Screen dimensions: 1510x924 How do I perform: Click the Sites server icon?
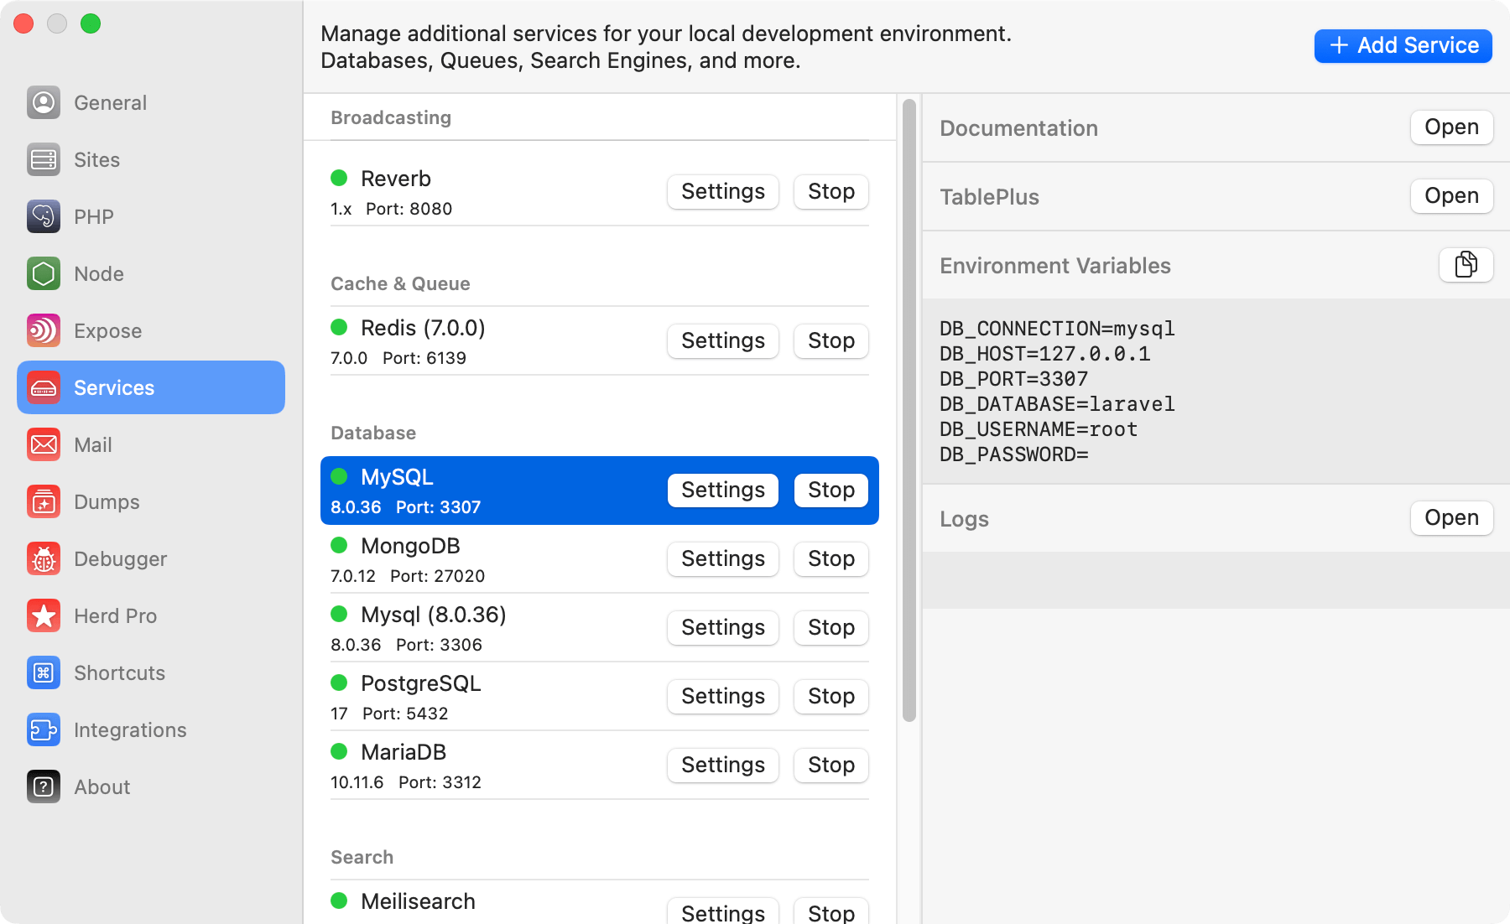[44, 159]
